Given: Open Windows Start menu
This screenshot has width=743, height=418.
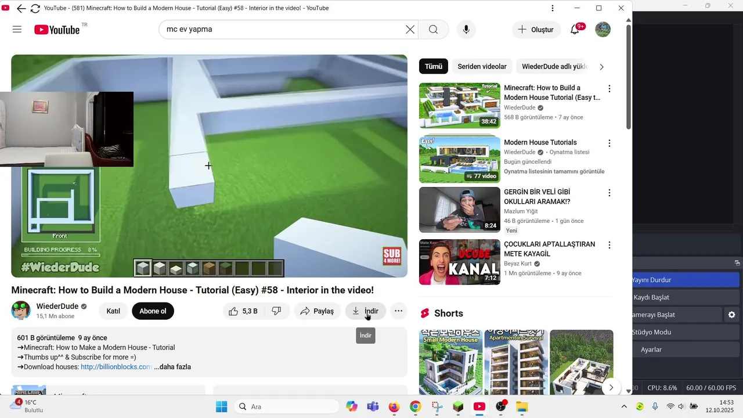Looking at the screenshot, I should 221,406.
